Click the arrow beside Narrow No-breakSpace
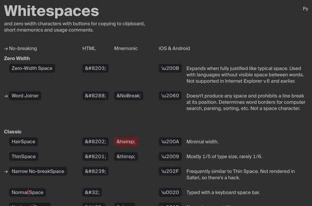 [x=6, y=171]
